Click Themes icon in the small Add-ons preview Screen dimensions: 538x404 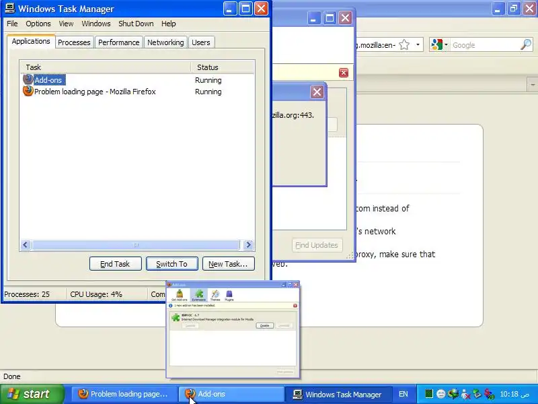coord(215,295)
